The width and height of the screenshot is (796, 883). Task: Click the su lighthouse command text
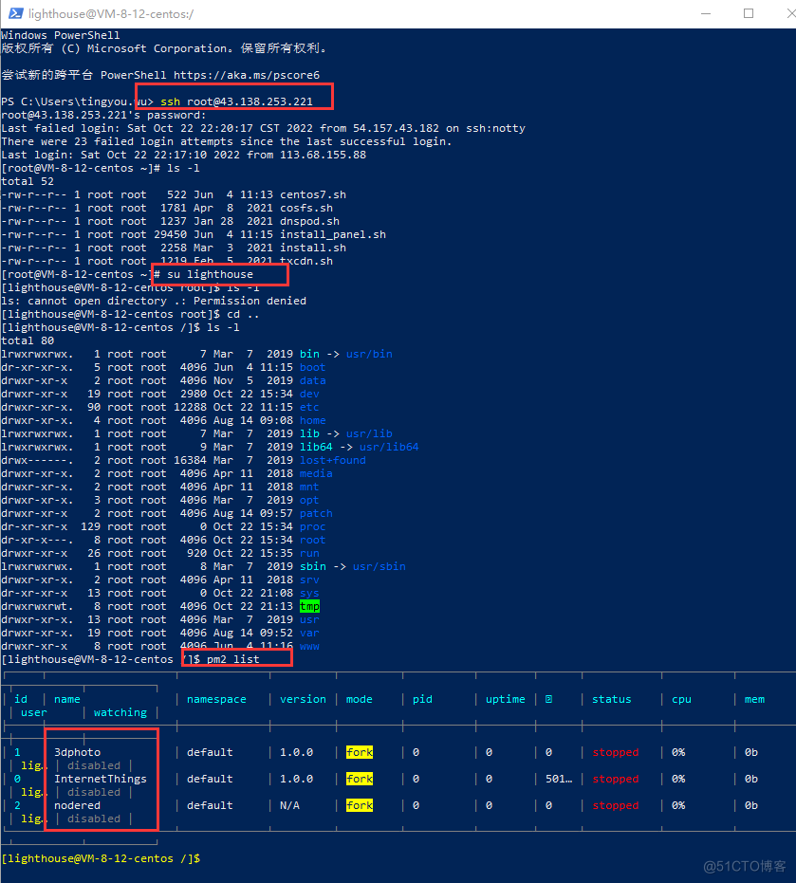pos(210,274)
